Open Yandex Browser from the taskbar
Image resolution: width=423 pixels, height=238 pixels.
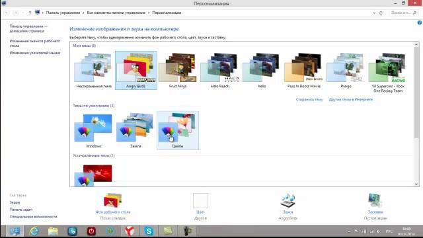click(130, 231)
